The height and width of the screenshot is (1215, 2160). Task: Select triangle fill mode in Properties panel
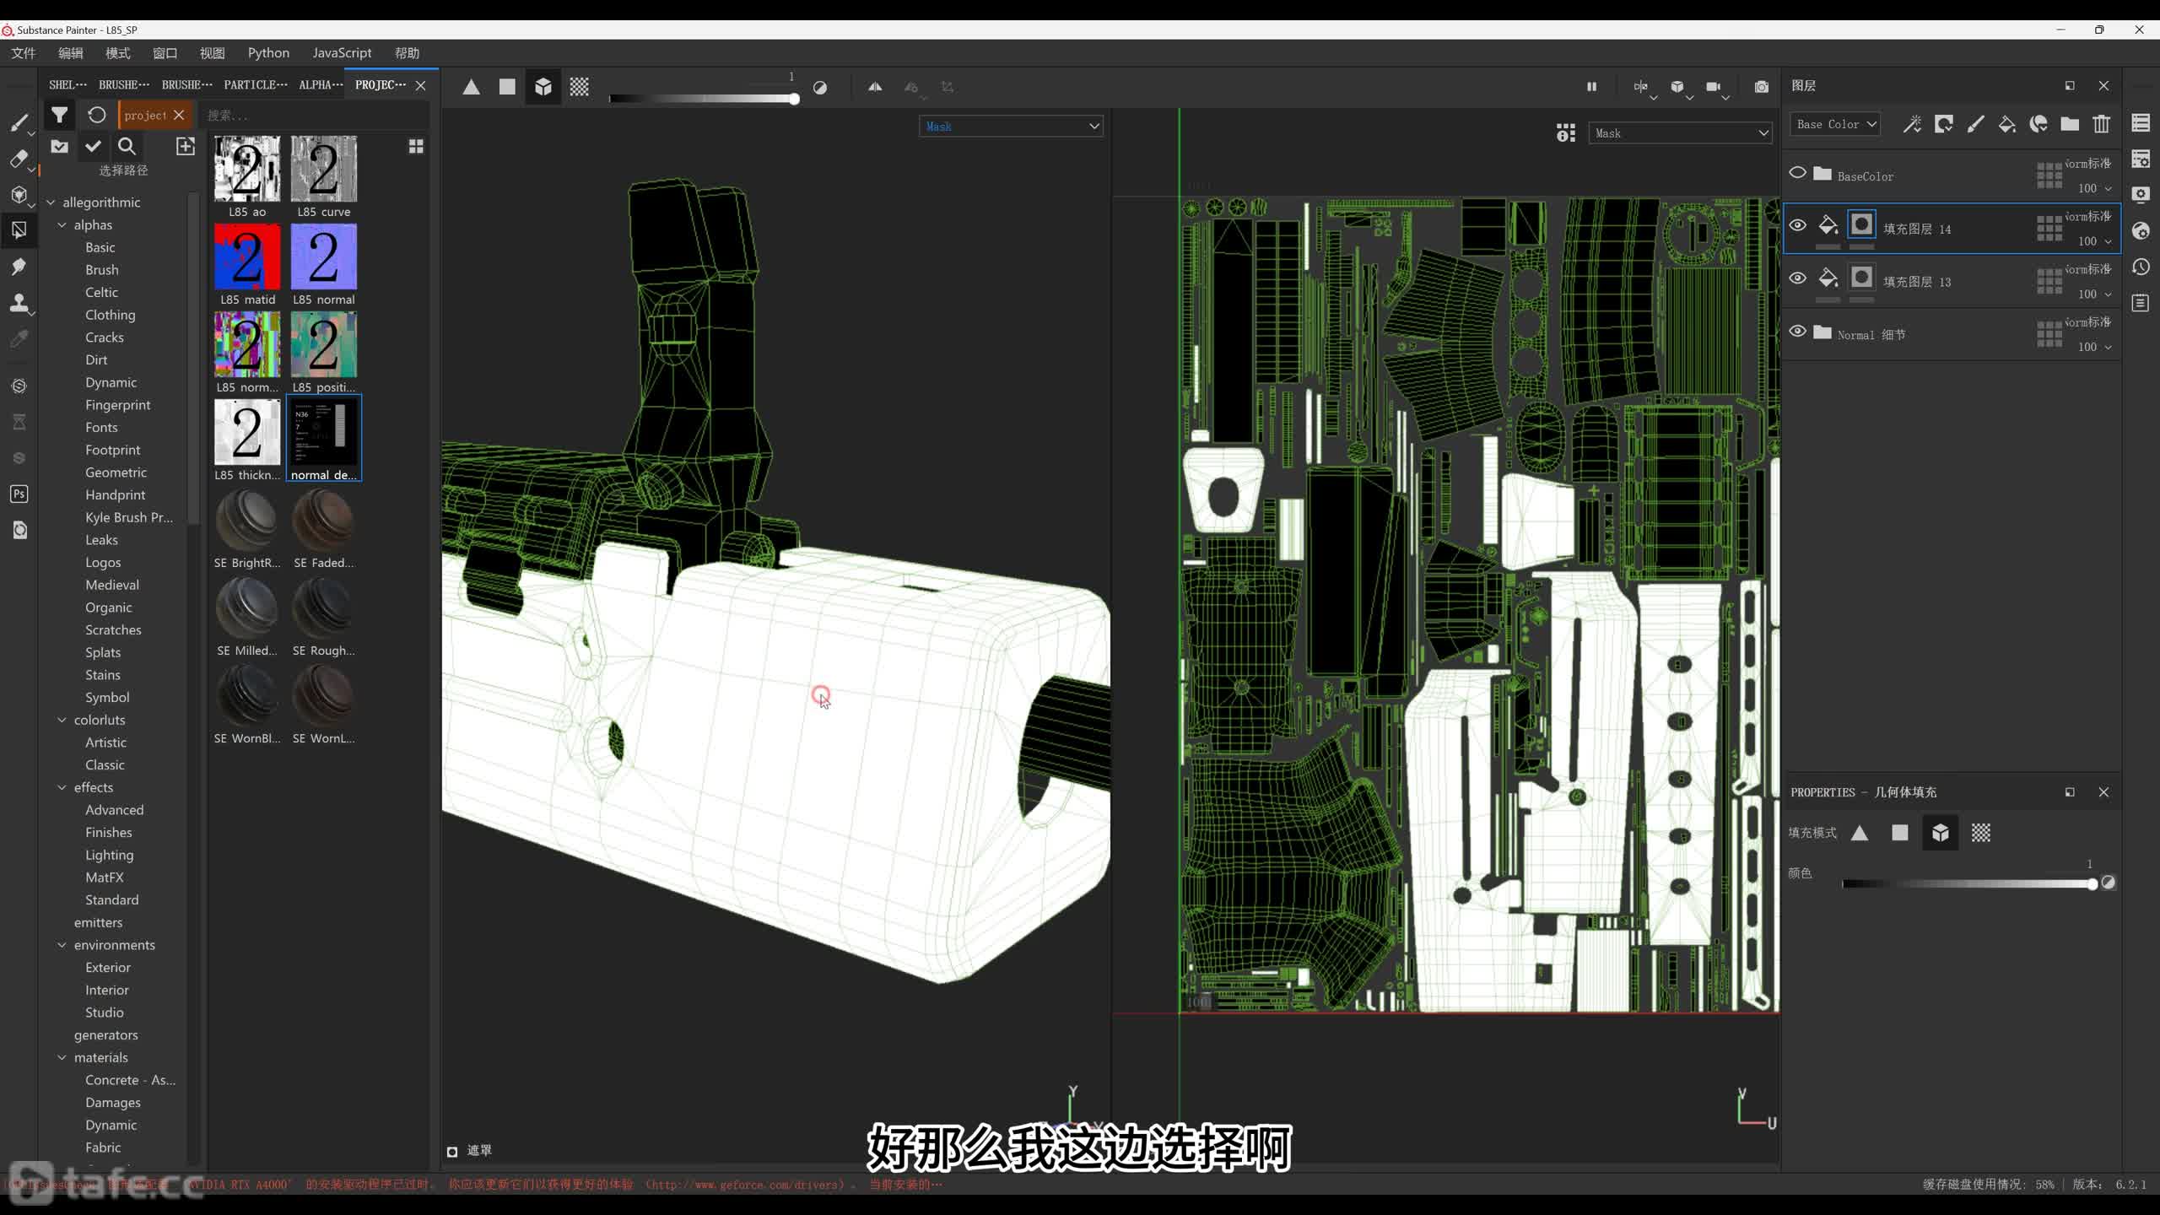click(1860, 833)
